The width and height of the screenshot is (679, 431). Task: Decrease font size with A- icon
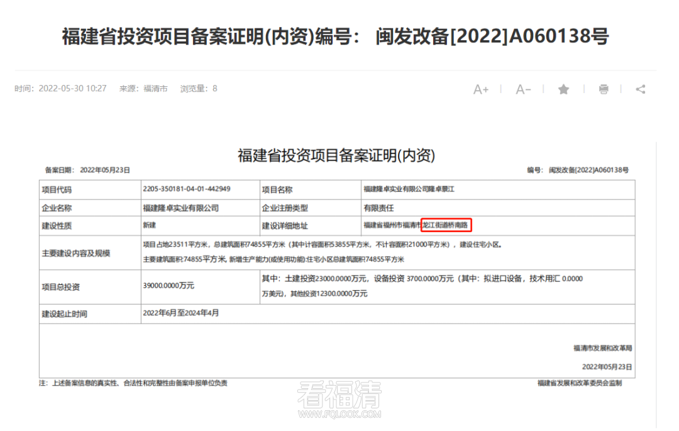[x=523, y=89]
